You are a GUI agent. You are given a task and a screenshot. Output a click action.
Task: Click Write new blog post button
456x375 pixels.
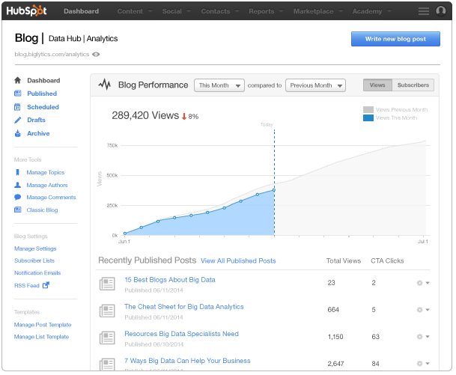(x=395, y=39)
